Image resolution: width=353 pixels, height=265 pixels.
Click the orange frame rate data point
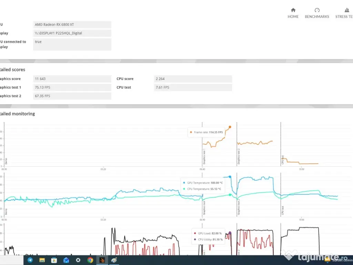point(230,127)
